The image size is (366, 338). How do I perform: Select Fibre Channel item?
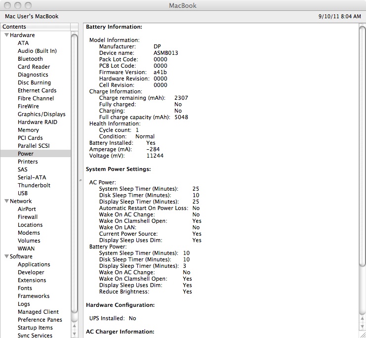36,98
